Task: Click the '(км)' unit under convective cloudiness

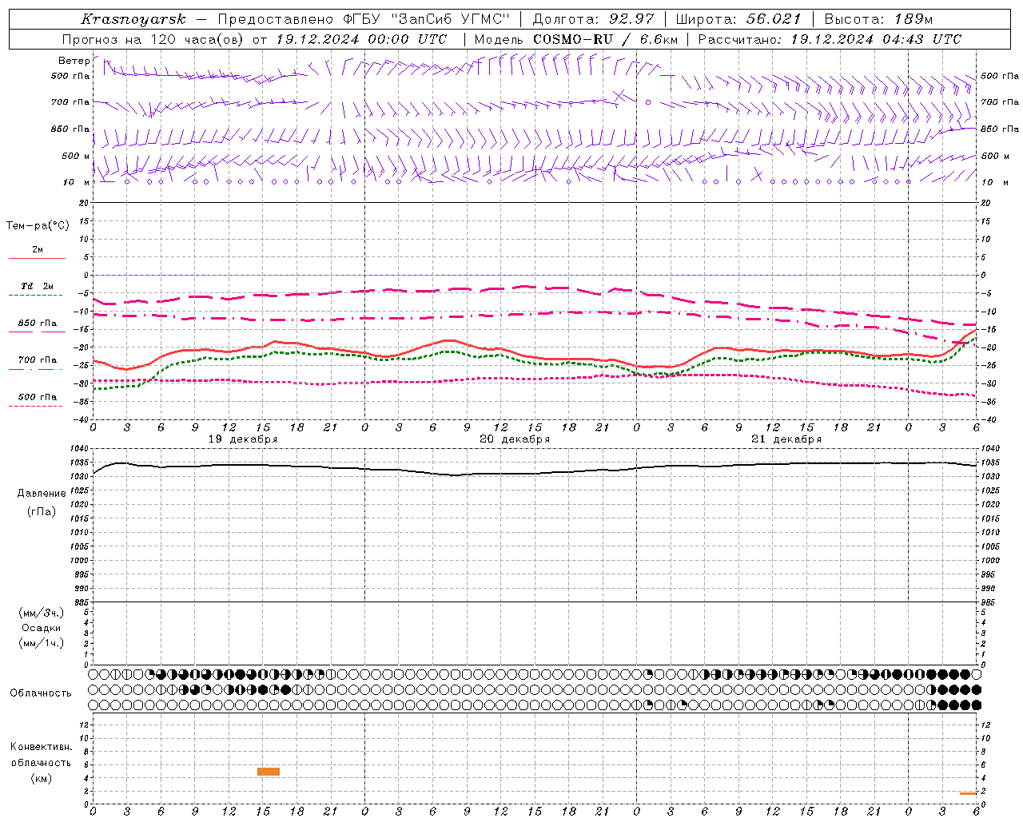Action: click(x=41, y=778)
